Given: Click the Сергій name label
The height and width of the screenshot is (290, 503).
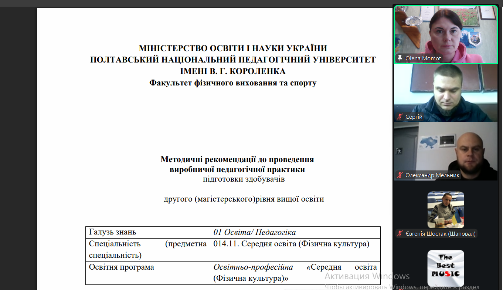Looking at the screenshot, I should (x=414, y=117).
